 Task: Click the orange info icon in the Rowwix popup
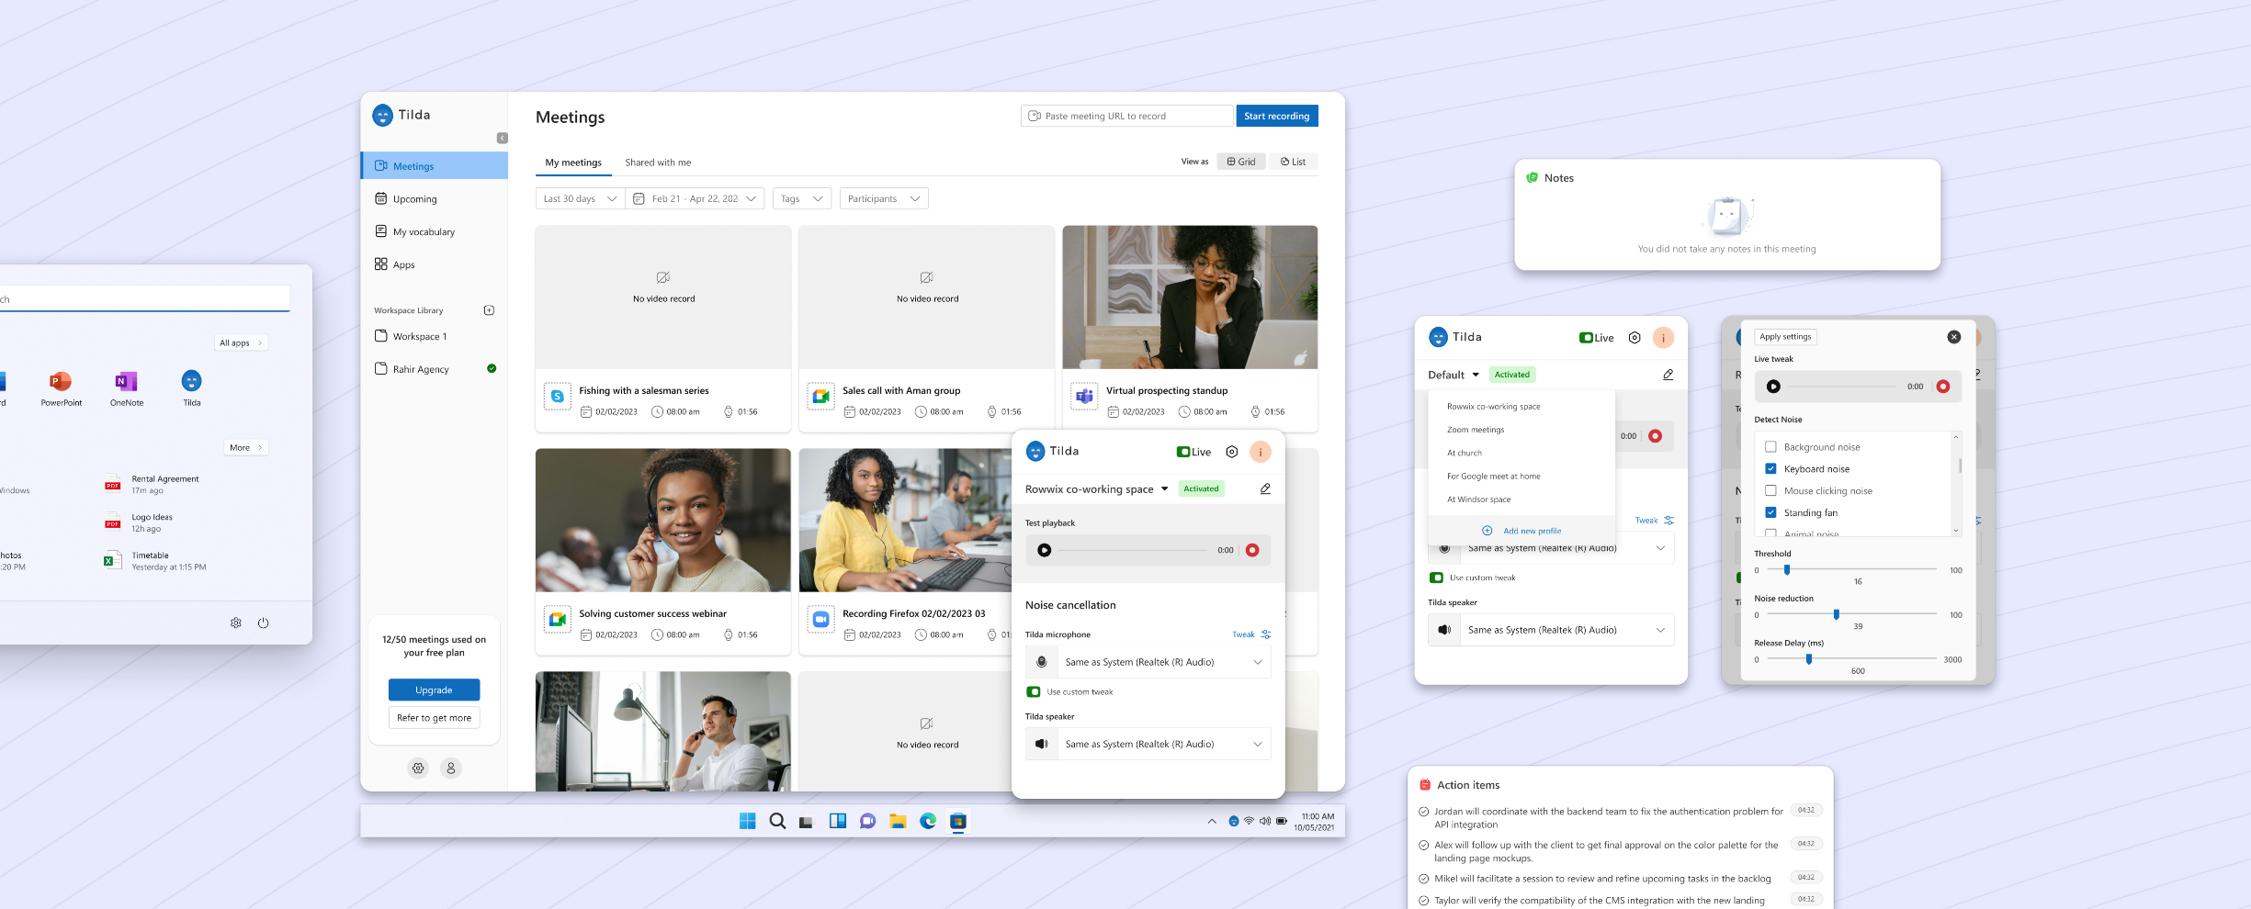coord(1261,452)
